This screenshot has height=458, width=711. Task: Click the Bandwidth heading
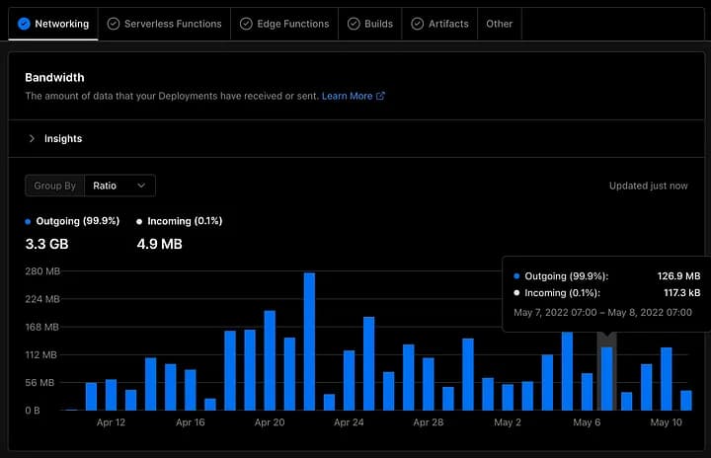coord(54,78)
